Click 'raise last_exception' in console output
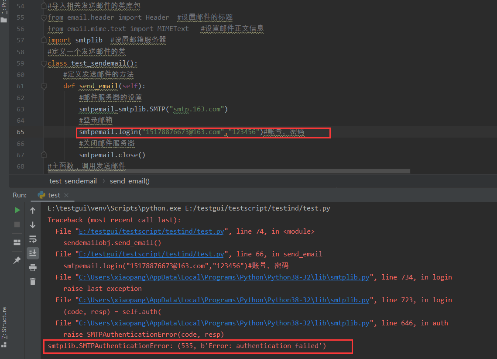This screenshot has width=497, height=359. click(x=103, y=289)
